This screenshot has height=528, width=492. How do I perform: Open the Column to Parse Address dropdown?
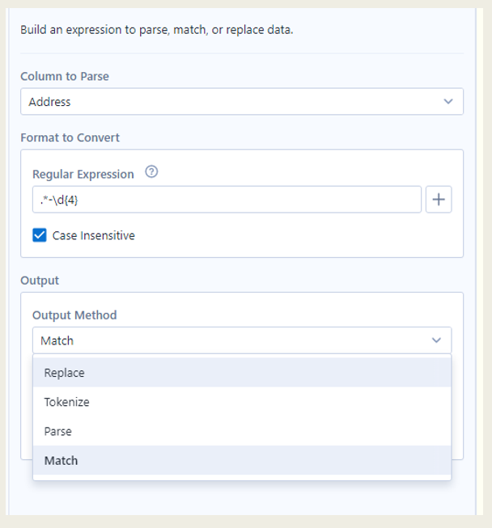[x=241, y=102]
